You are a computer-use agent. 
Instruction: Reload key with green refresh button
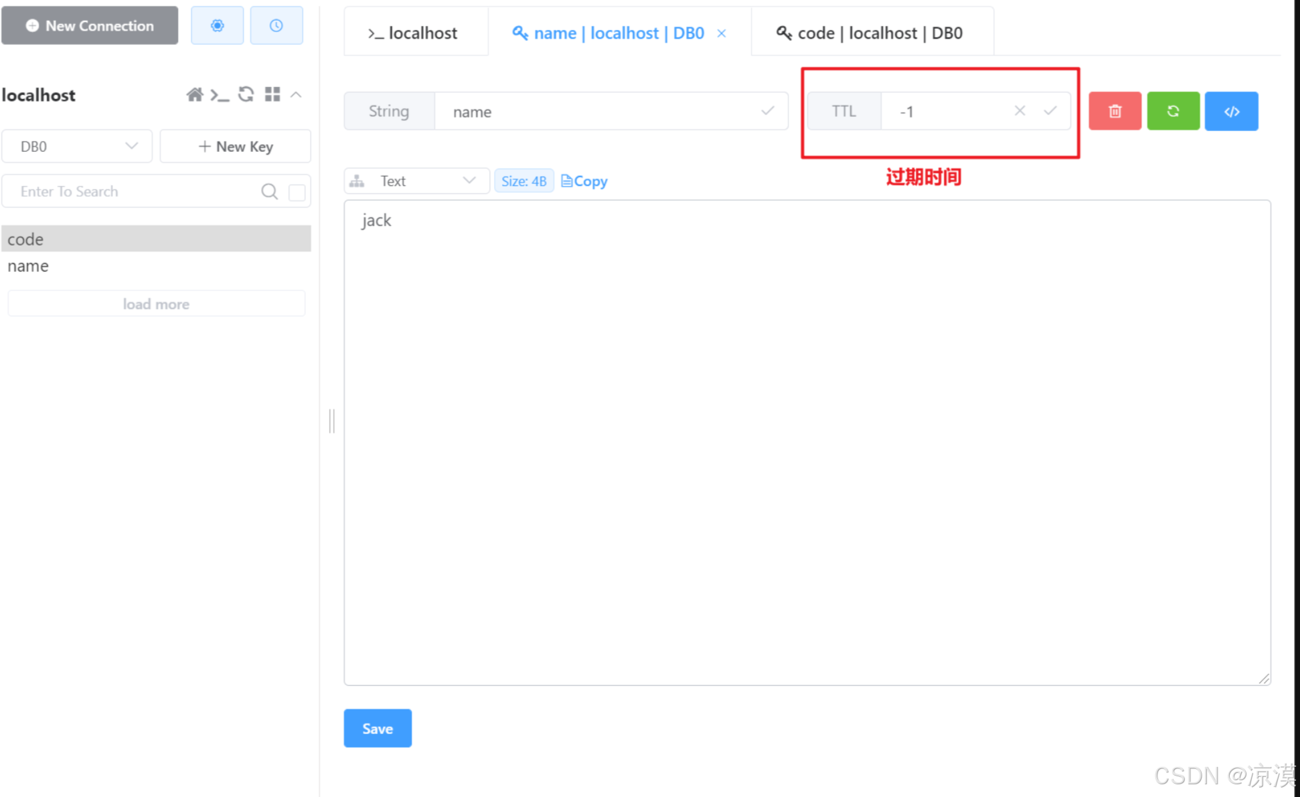point(1173,111)
